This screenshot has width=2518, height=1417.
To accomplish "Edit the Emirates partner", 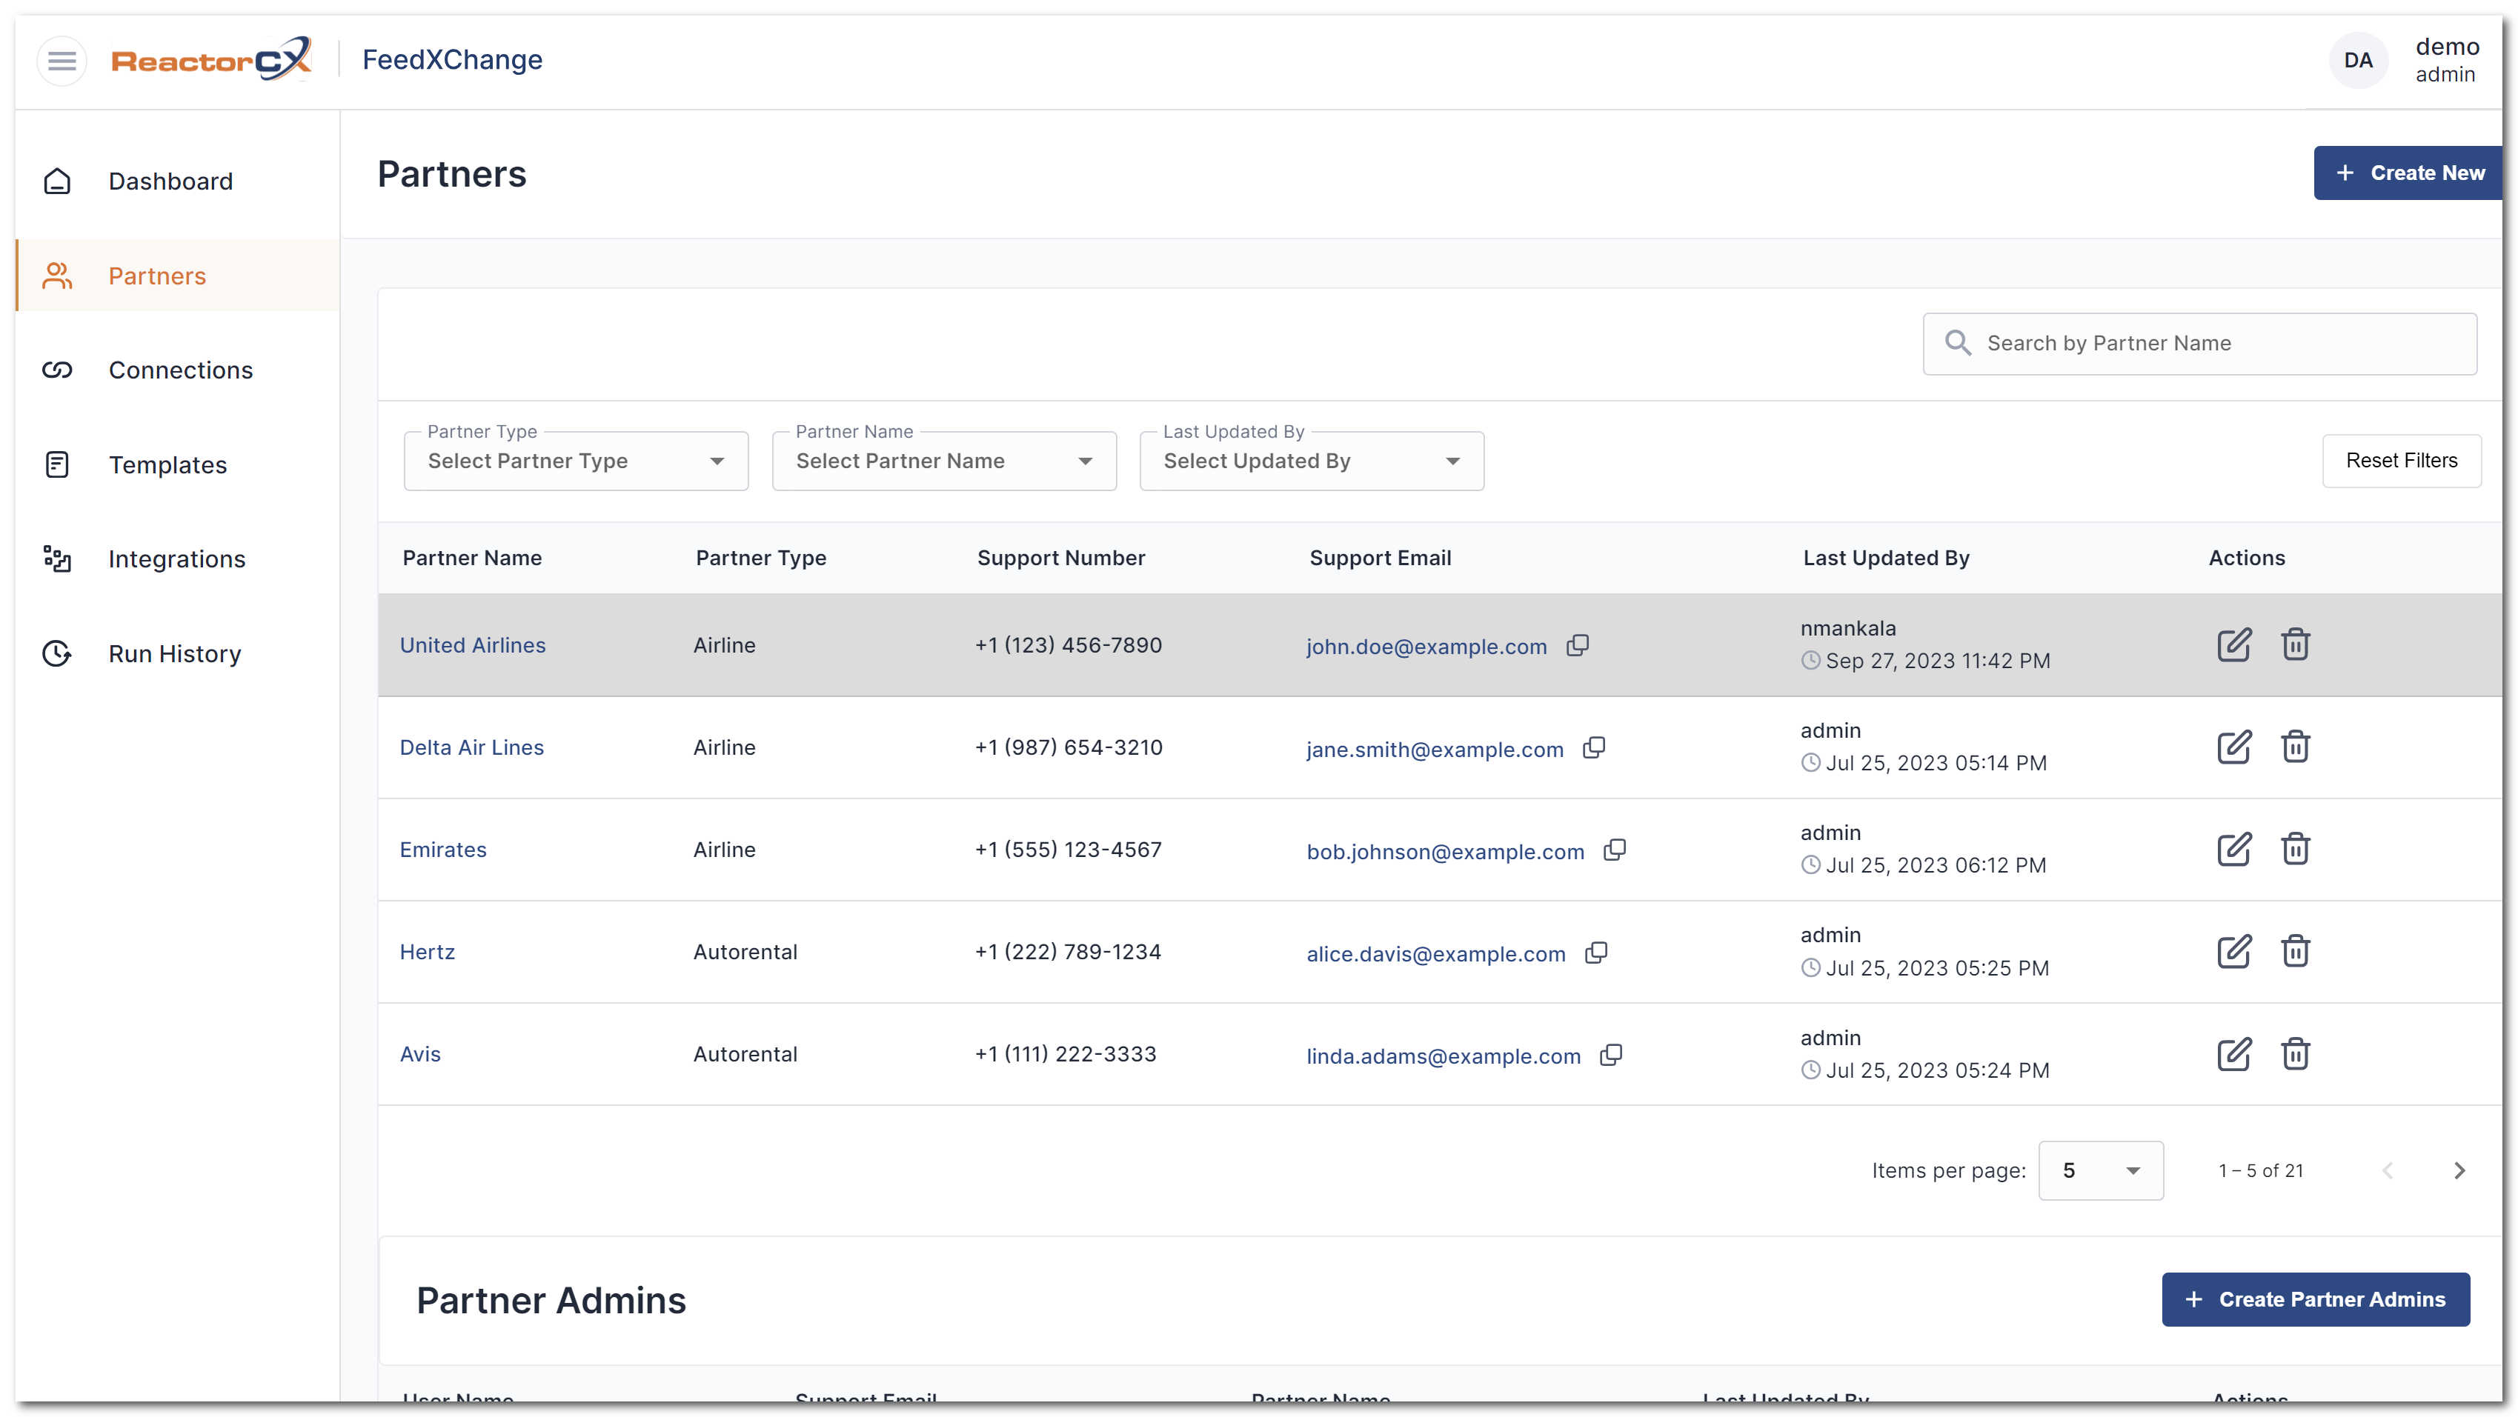I will click(x=2233, y=849).
